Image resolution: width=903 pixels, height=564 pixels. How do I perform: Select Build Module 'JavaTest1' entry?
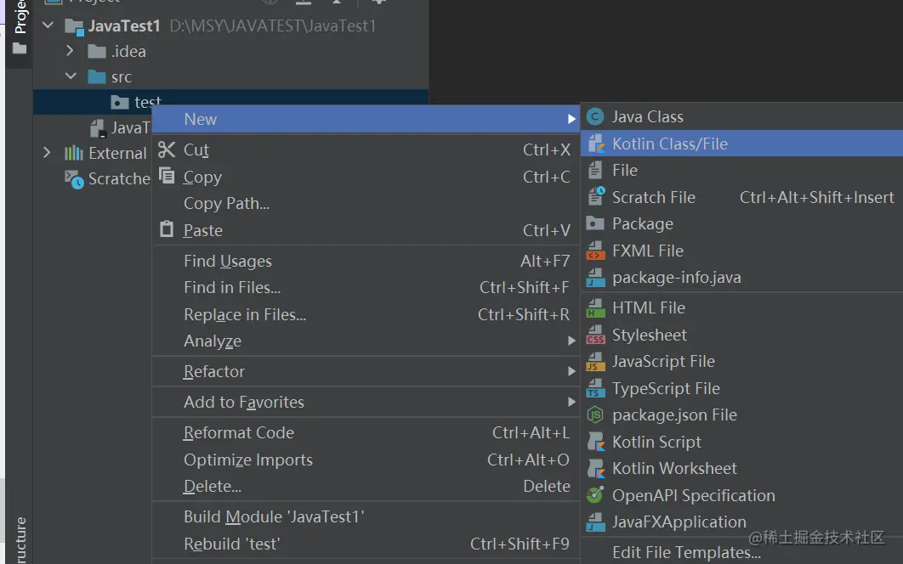pyautogui.click(x=366, y=516)
